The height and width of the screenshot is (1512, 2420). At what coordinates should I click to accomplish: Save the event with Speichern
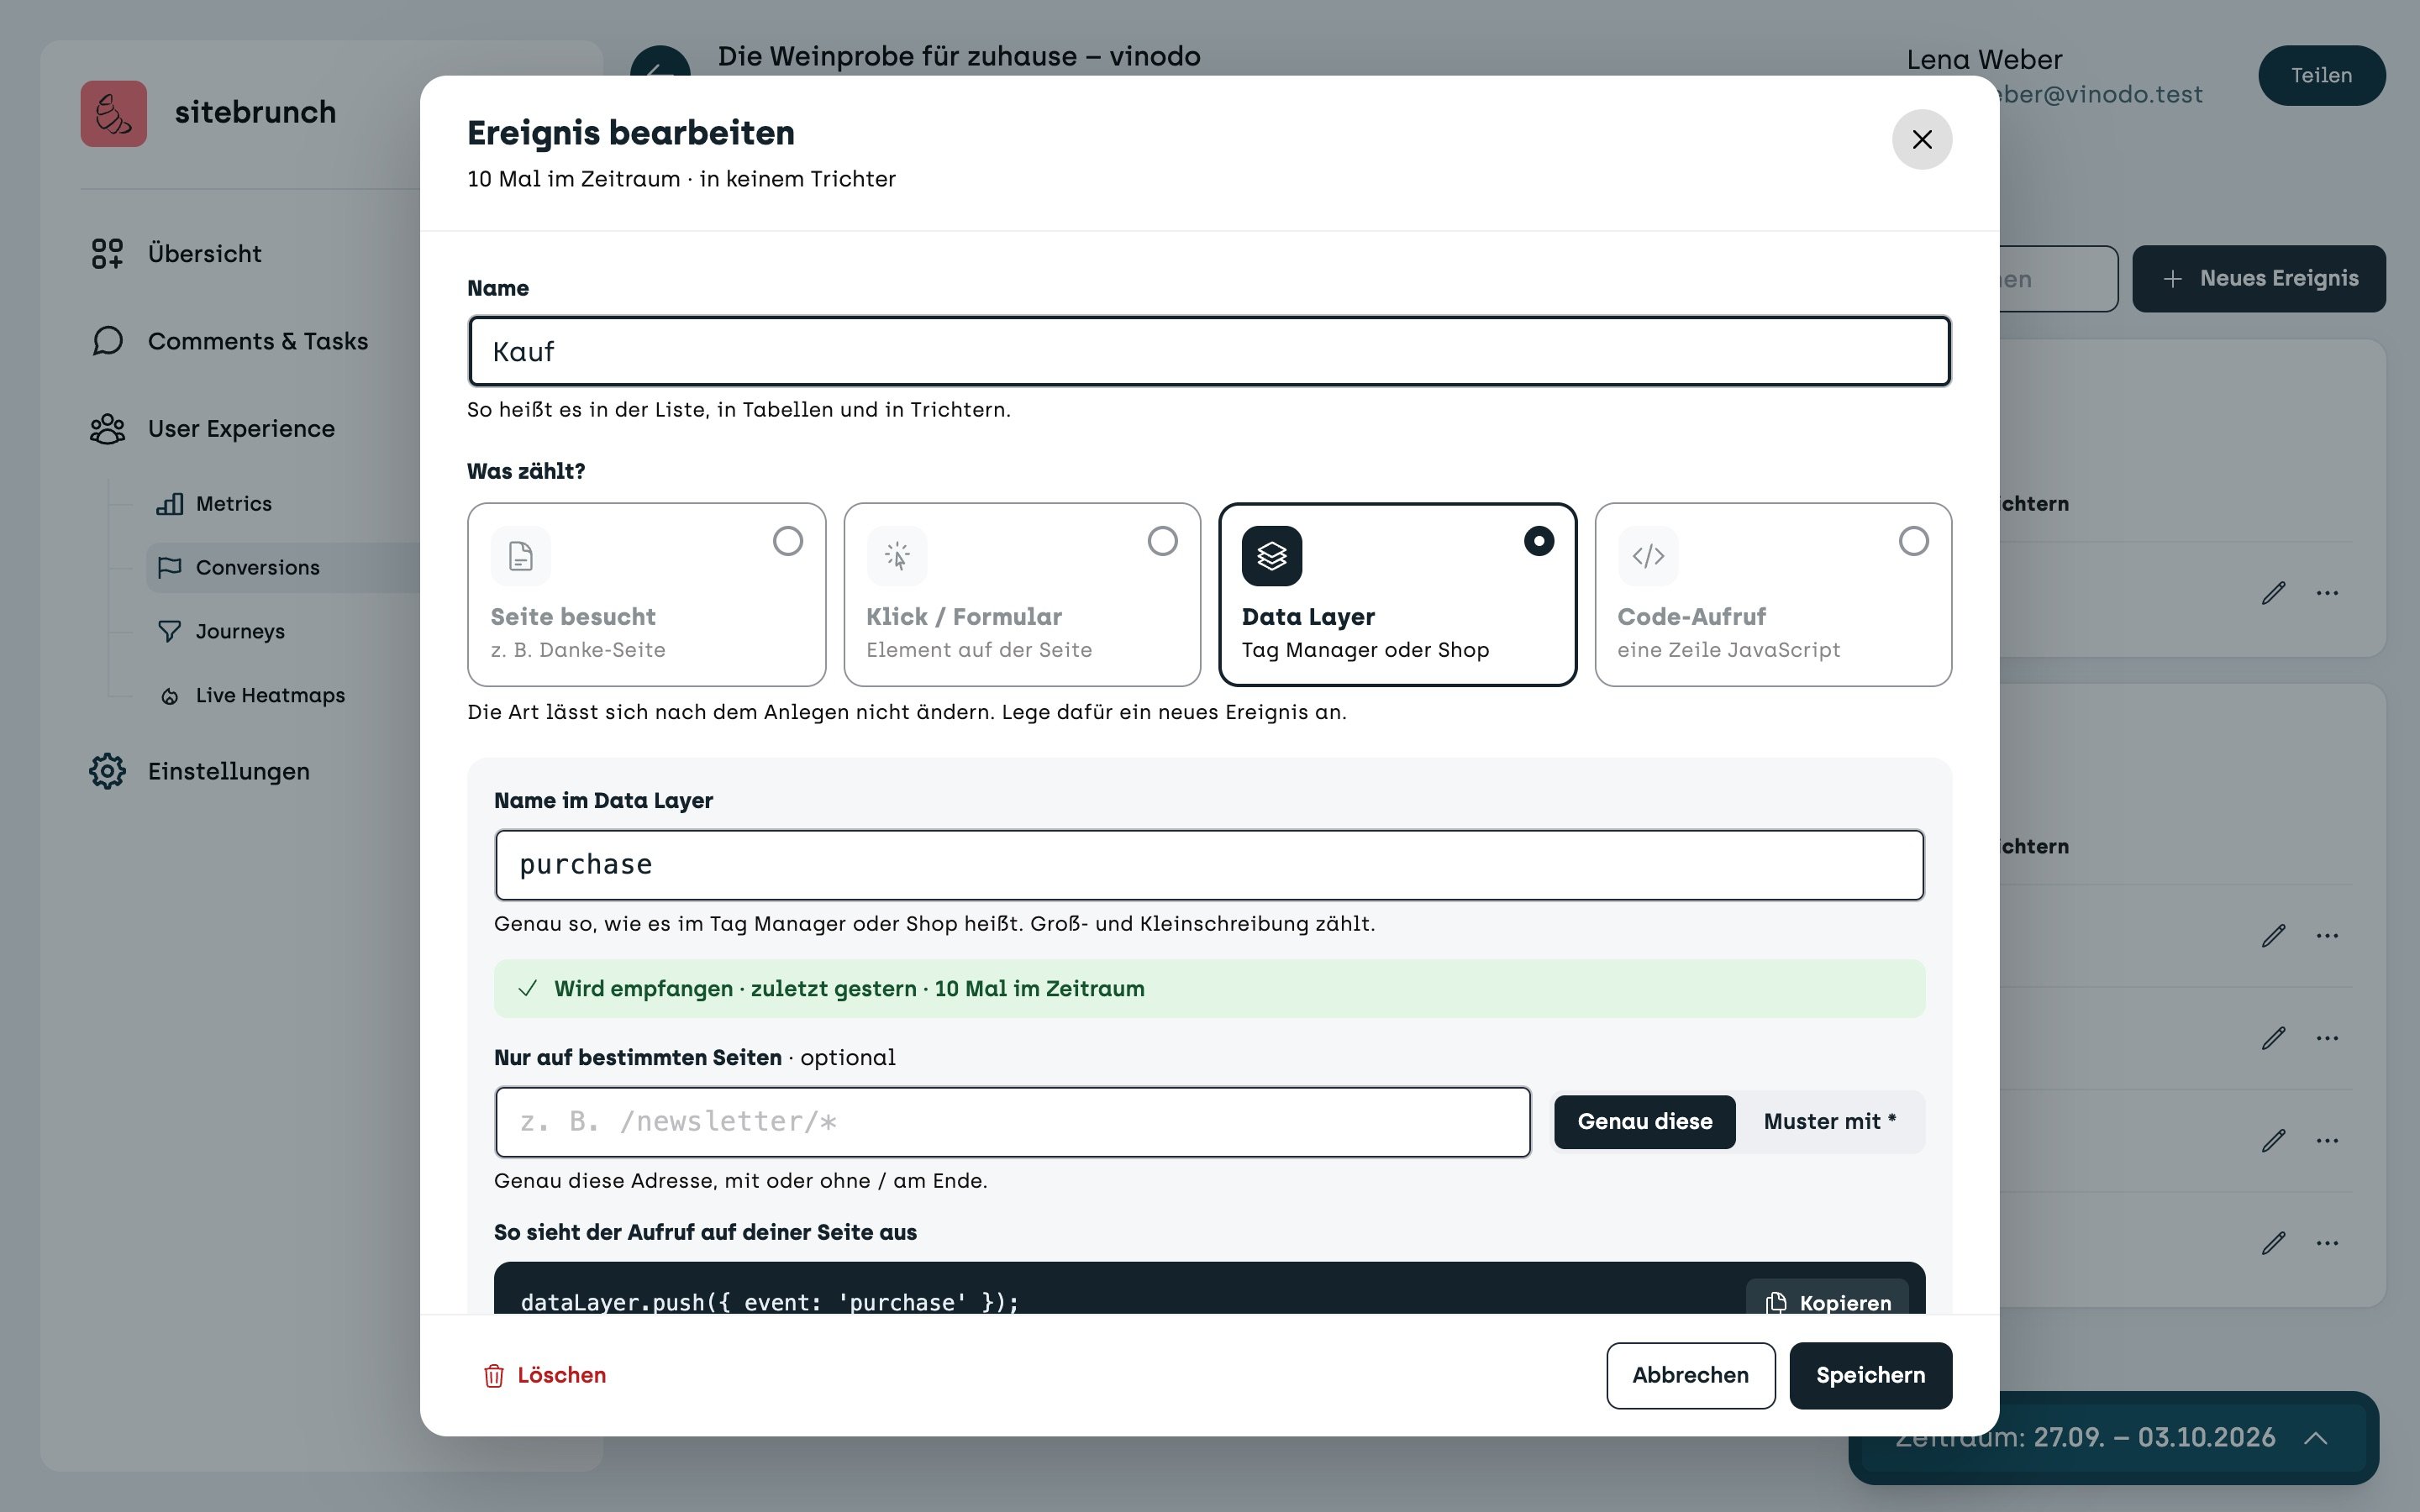tap(1870, 1375)
